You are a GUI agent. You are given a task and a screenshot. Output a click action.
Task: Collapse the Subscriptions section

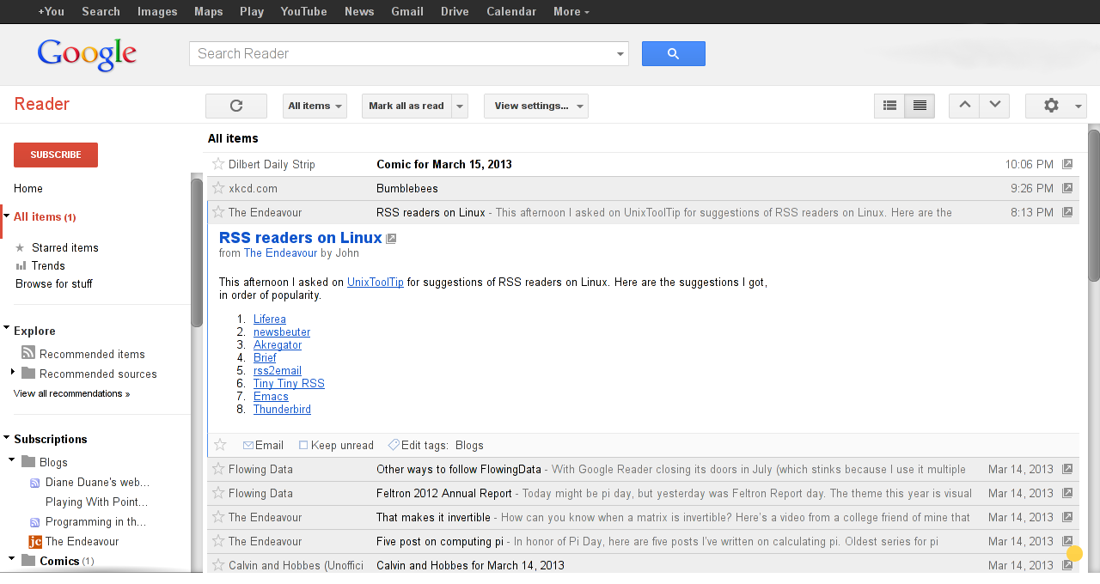coord(7,436)
